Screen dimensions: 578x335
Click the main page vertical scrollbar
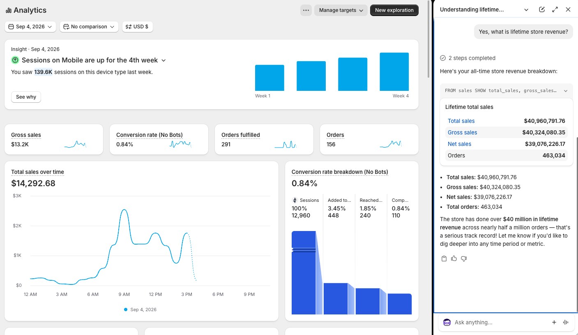(x=429, y=39)
